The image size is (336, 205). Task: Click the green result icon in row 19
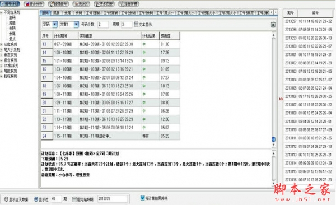click(144, 94)
